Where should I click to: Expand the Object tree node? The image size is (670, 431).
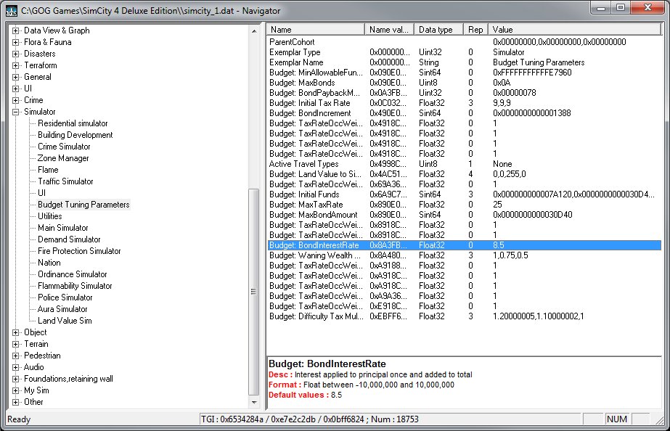[x=16, y=333]
